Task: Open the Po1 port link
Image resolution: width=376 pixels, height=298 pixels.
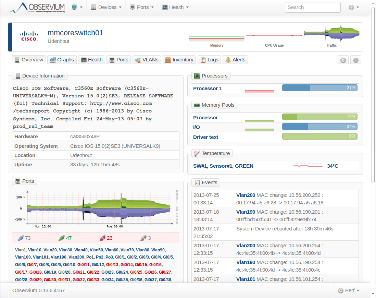Action: 90,257
